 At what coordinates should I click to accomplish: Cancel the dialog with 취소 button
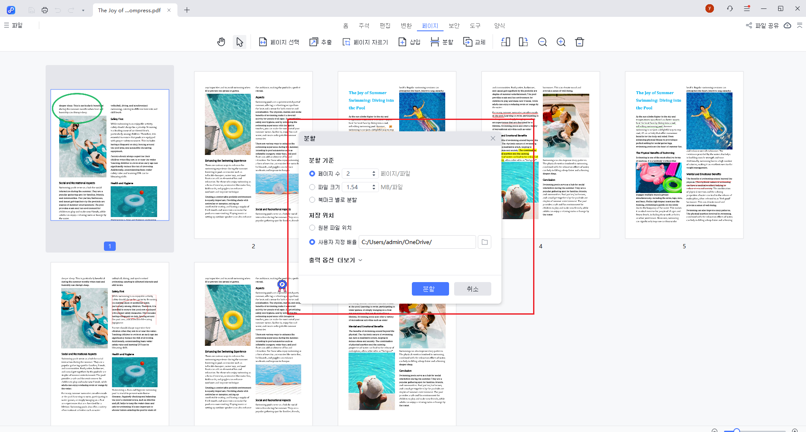click(472, 288)
